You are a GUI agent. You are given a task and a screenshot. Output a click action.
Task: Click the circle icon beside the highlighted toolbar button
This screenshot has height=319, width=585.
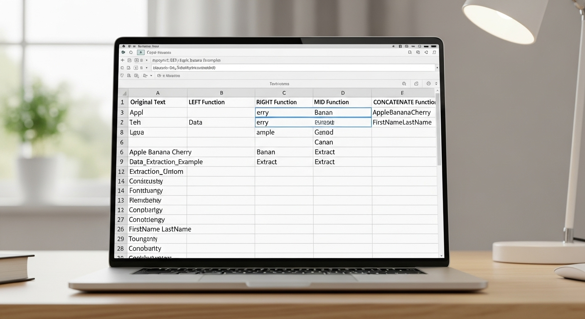[131, 53]
